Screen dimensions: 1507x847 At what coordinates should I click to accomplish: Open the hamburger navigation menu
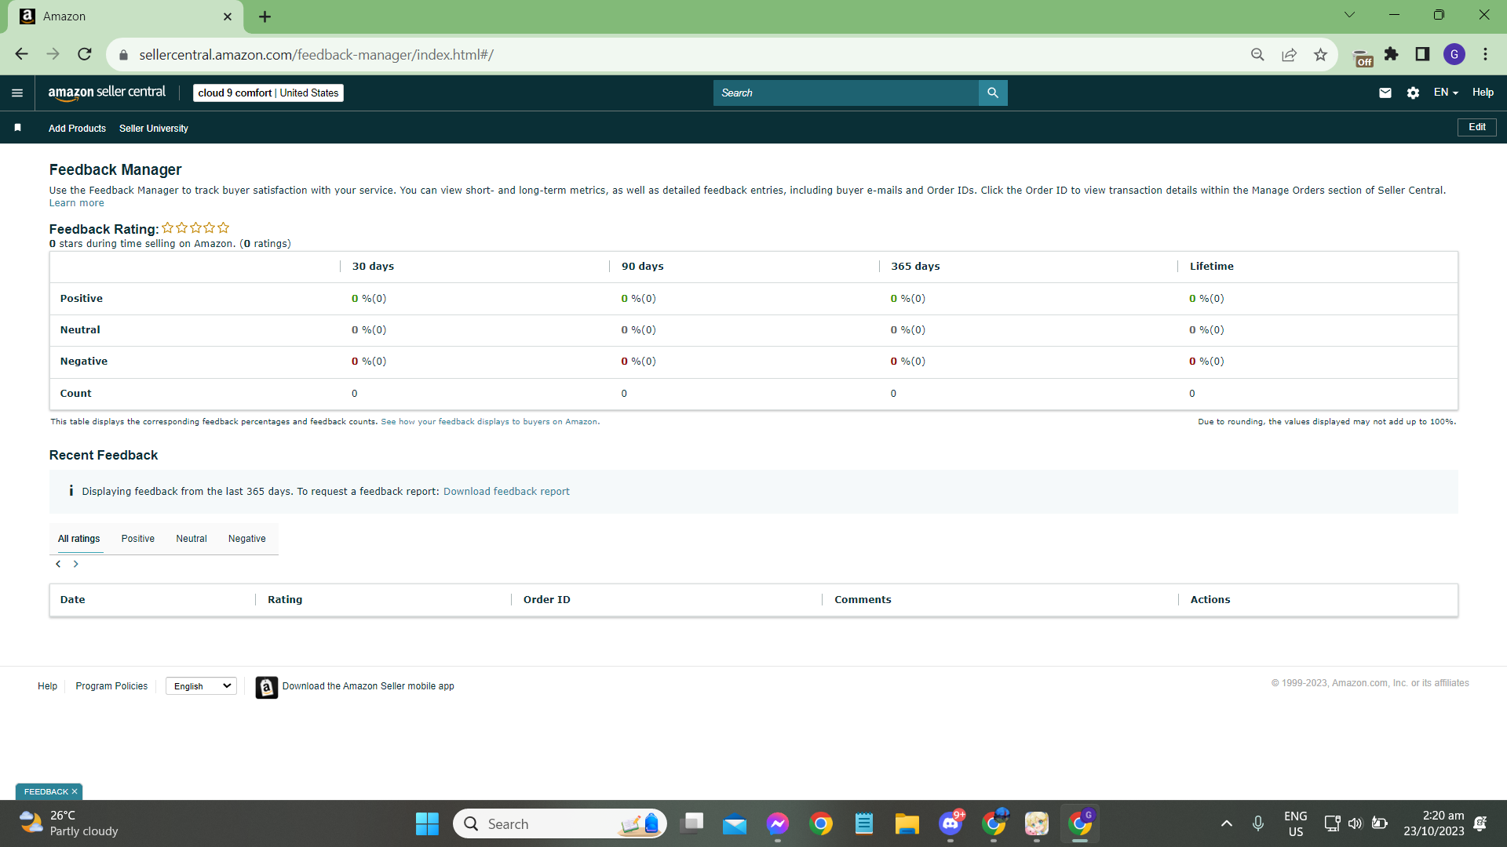coord(17,93)
